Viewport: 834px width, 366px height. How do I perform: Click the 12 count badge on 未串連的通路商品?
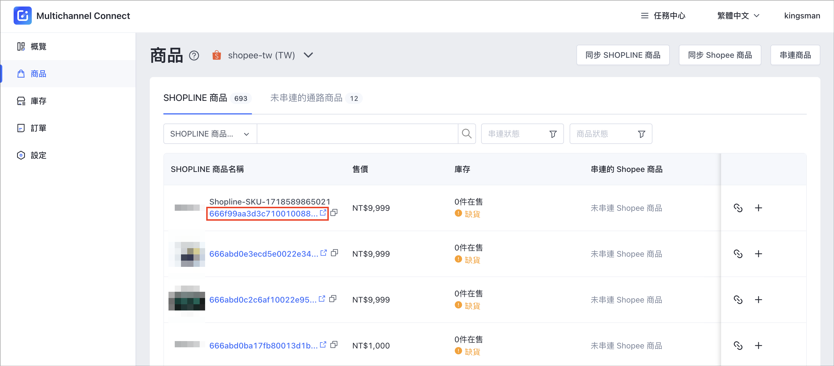click(x=354, y=98)
